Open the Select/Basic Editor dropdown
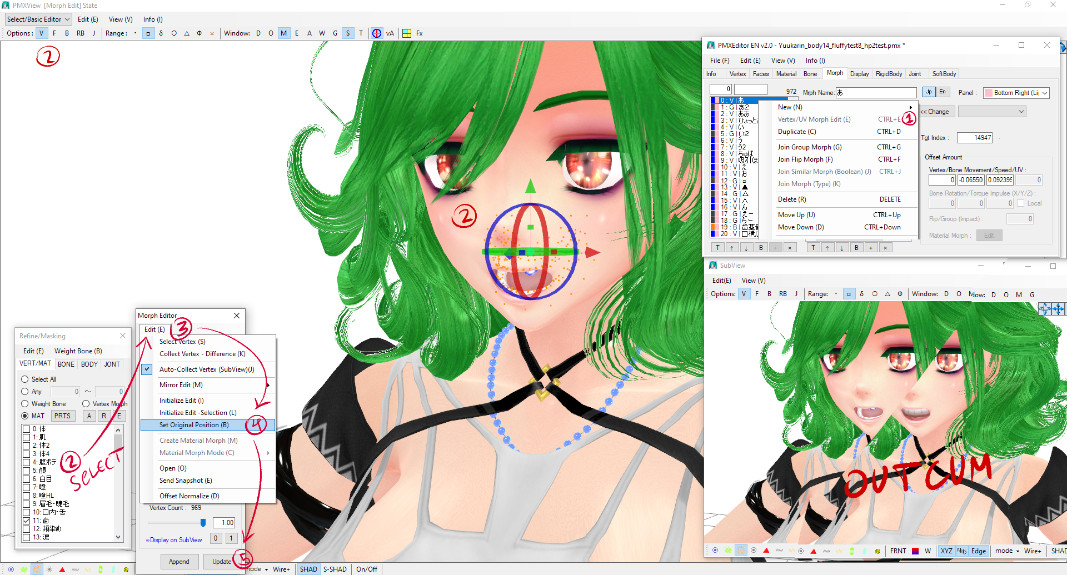 [x=38, y=19]
